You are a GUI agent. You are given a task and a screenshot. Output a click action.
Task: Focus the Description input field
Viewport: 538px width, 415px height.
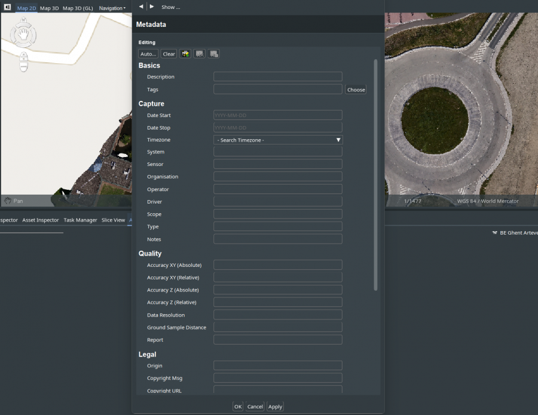click(278, 76)
